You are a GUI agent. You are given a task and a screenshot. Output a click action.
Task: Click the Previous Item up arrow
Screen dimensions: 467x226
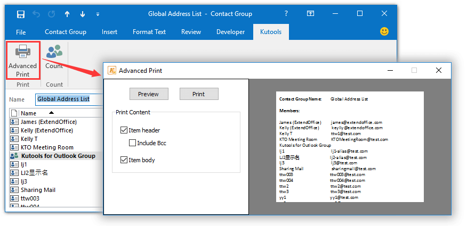pyautogui.click(x=67, y=14)
